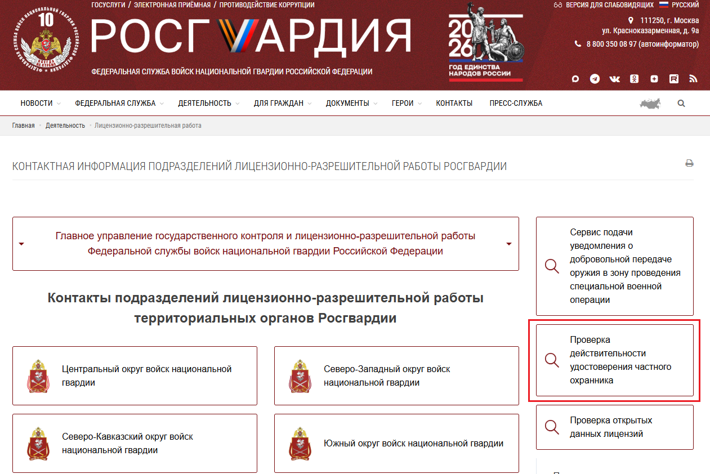Screen dimensions: 710x474
Task: Click magnifier icon beside Проверка открытых данных
Action: pyautogui.click(x=552, y=427)
